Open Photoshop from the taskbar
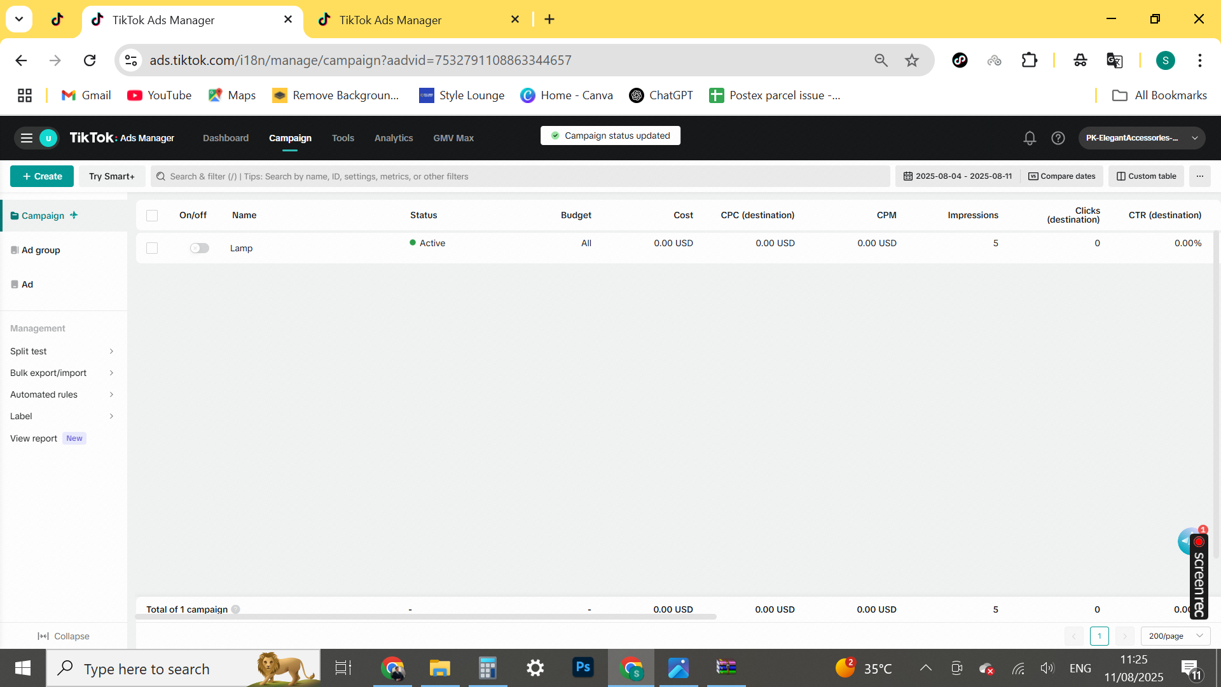Screen dimensions: 1221x687 583,668
